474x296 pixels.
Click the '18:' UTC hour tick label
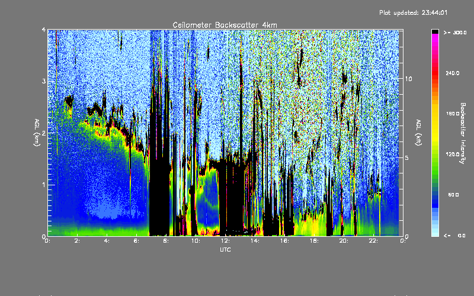tap(314, 241)
